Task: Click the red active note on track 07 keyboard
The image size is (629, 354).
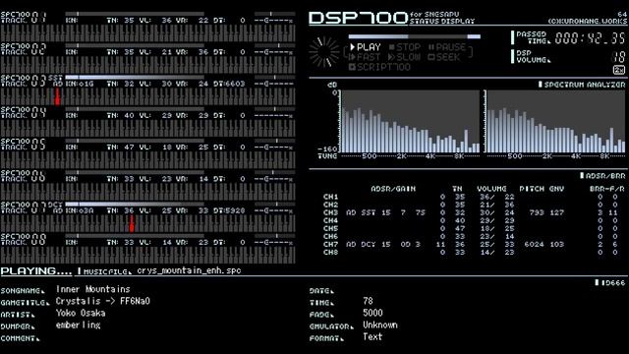Action: point(132,223)
